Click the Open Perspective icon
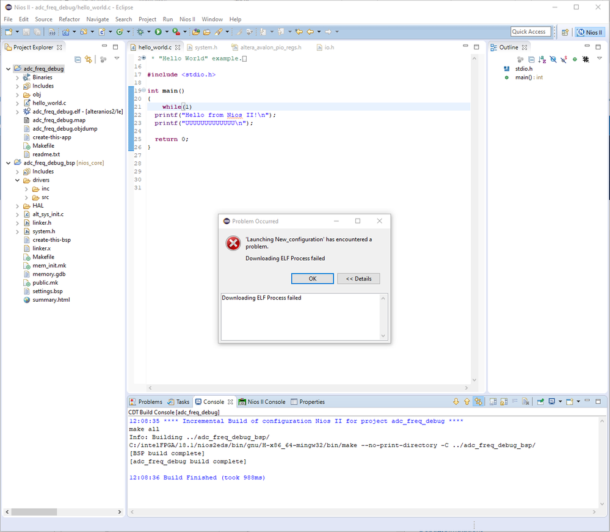This screenshot has height=532, width=610. 565,32
